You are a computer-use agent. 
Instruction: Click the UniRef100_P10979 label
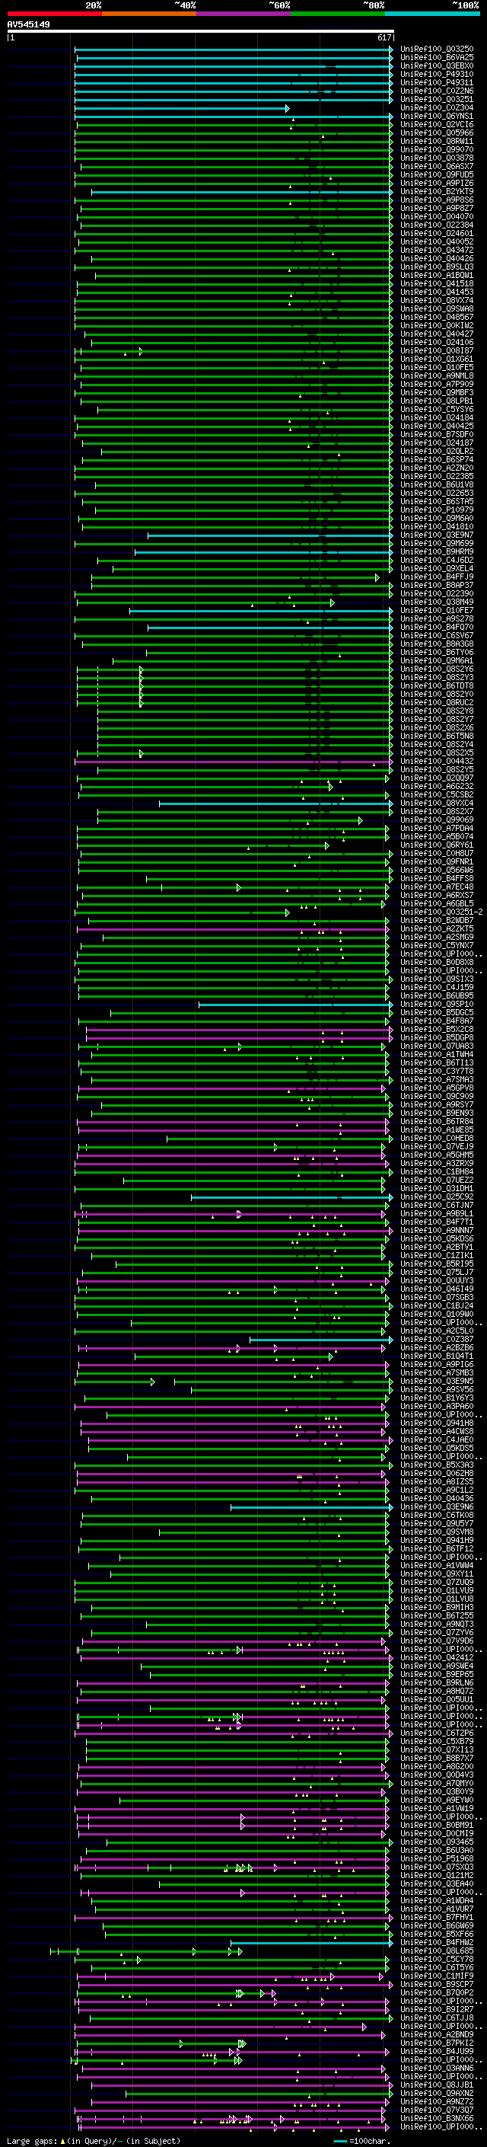click(437, 510)
